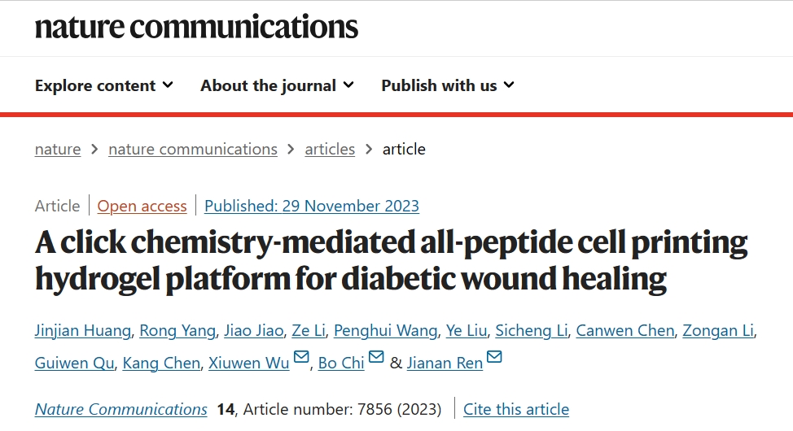793x431 pixels.
Task: Go to the nature breadcrumb link
Action: click(58, 149)
